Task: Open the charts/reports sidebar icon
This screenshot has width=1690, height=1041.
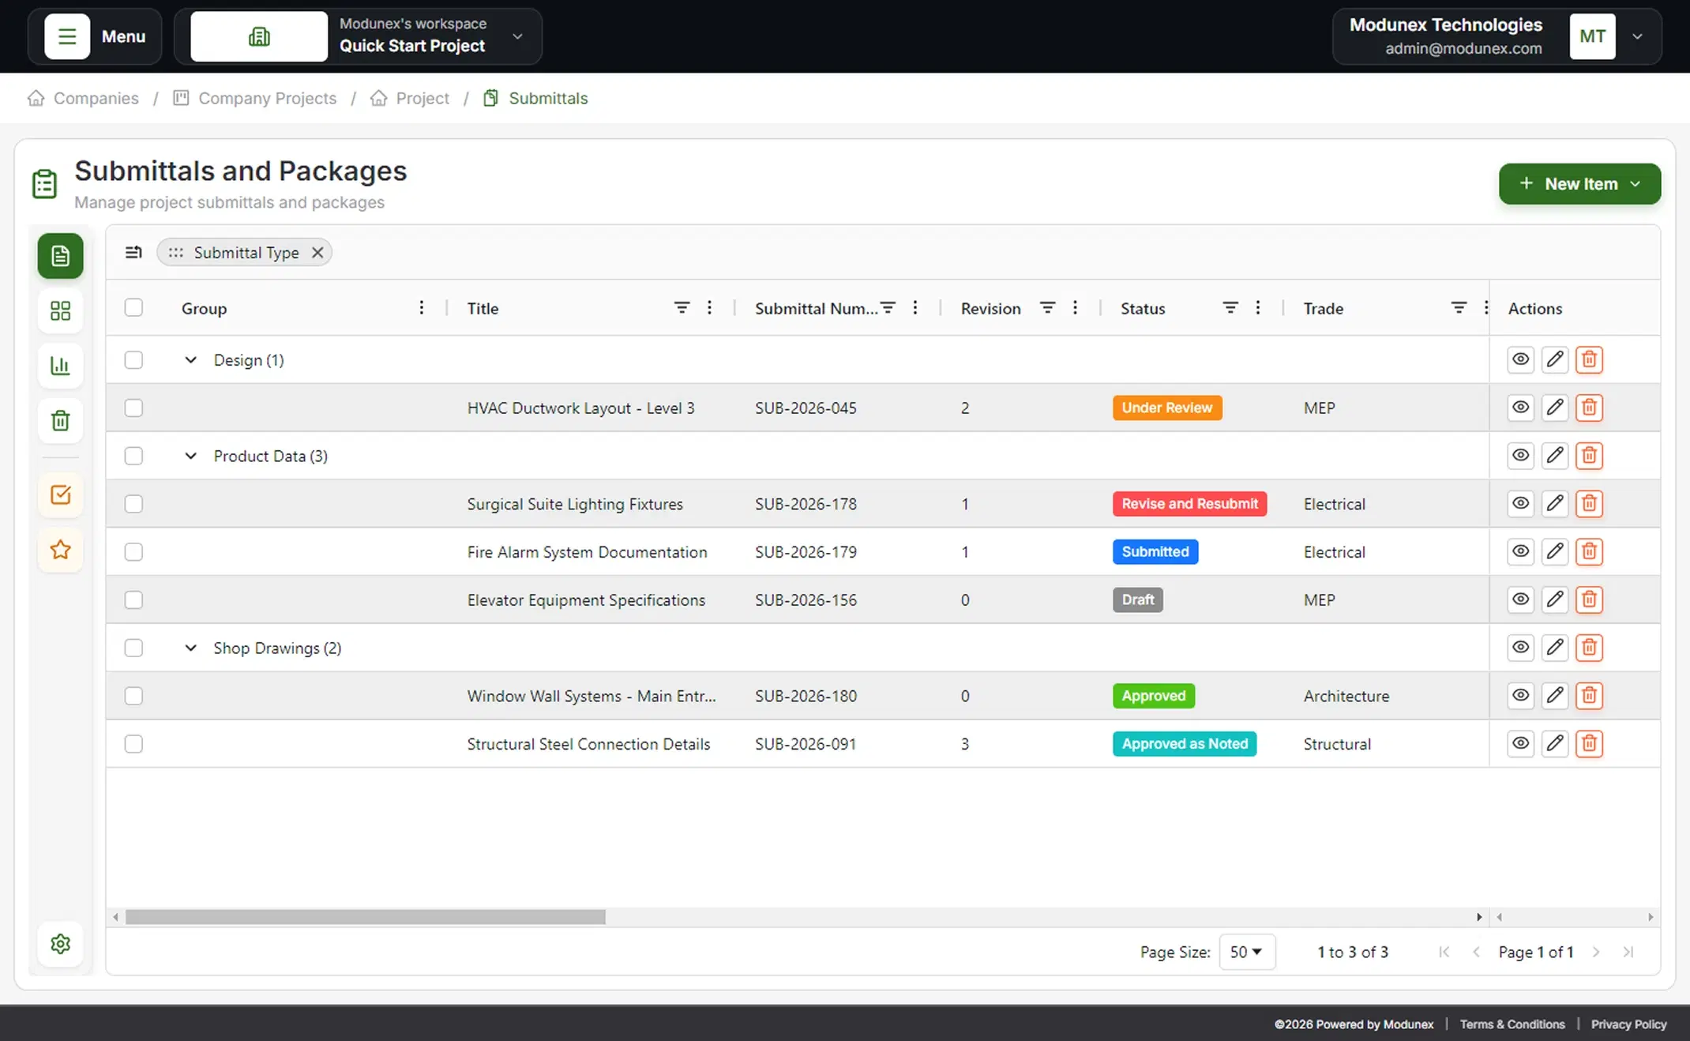Action: click(60, 365)
